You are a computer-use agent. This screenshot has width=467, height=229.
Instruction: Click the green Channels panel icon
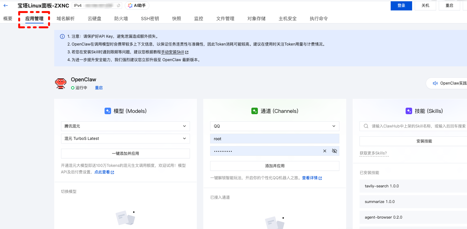(255, 111)
